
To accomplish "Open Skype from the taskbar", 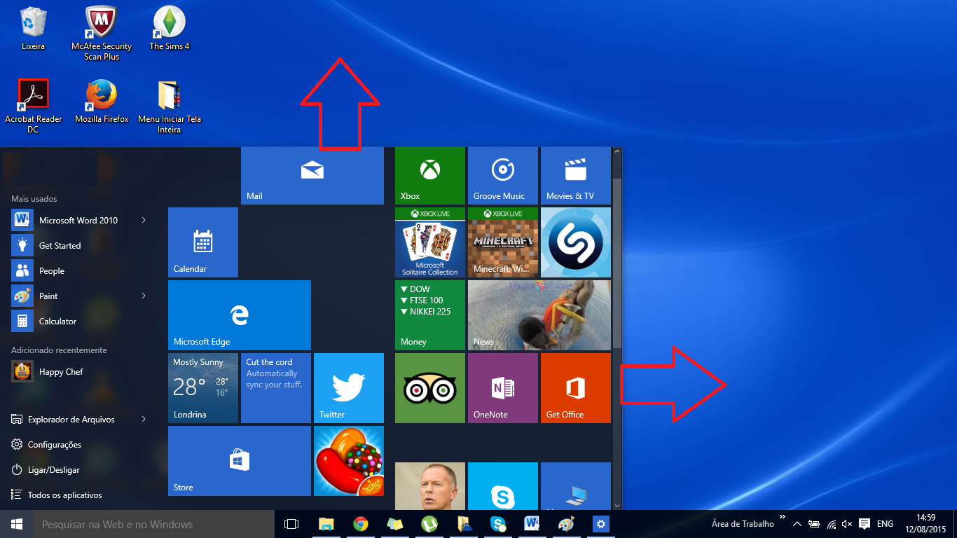I will coord(498,524).
